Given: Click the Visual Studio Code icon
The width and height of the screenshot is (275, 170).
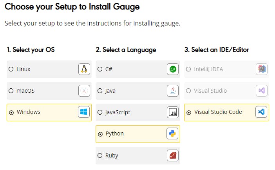Looking at the screenshot, I should click(x=261, y=112).
